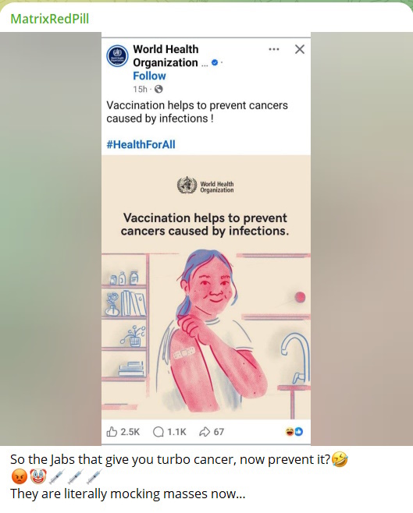Click the thumbs-up like icon
The height and width of the screenshot is (513, 413).
[112, 432]
